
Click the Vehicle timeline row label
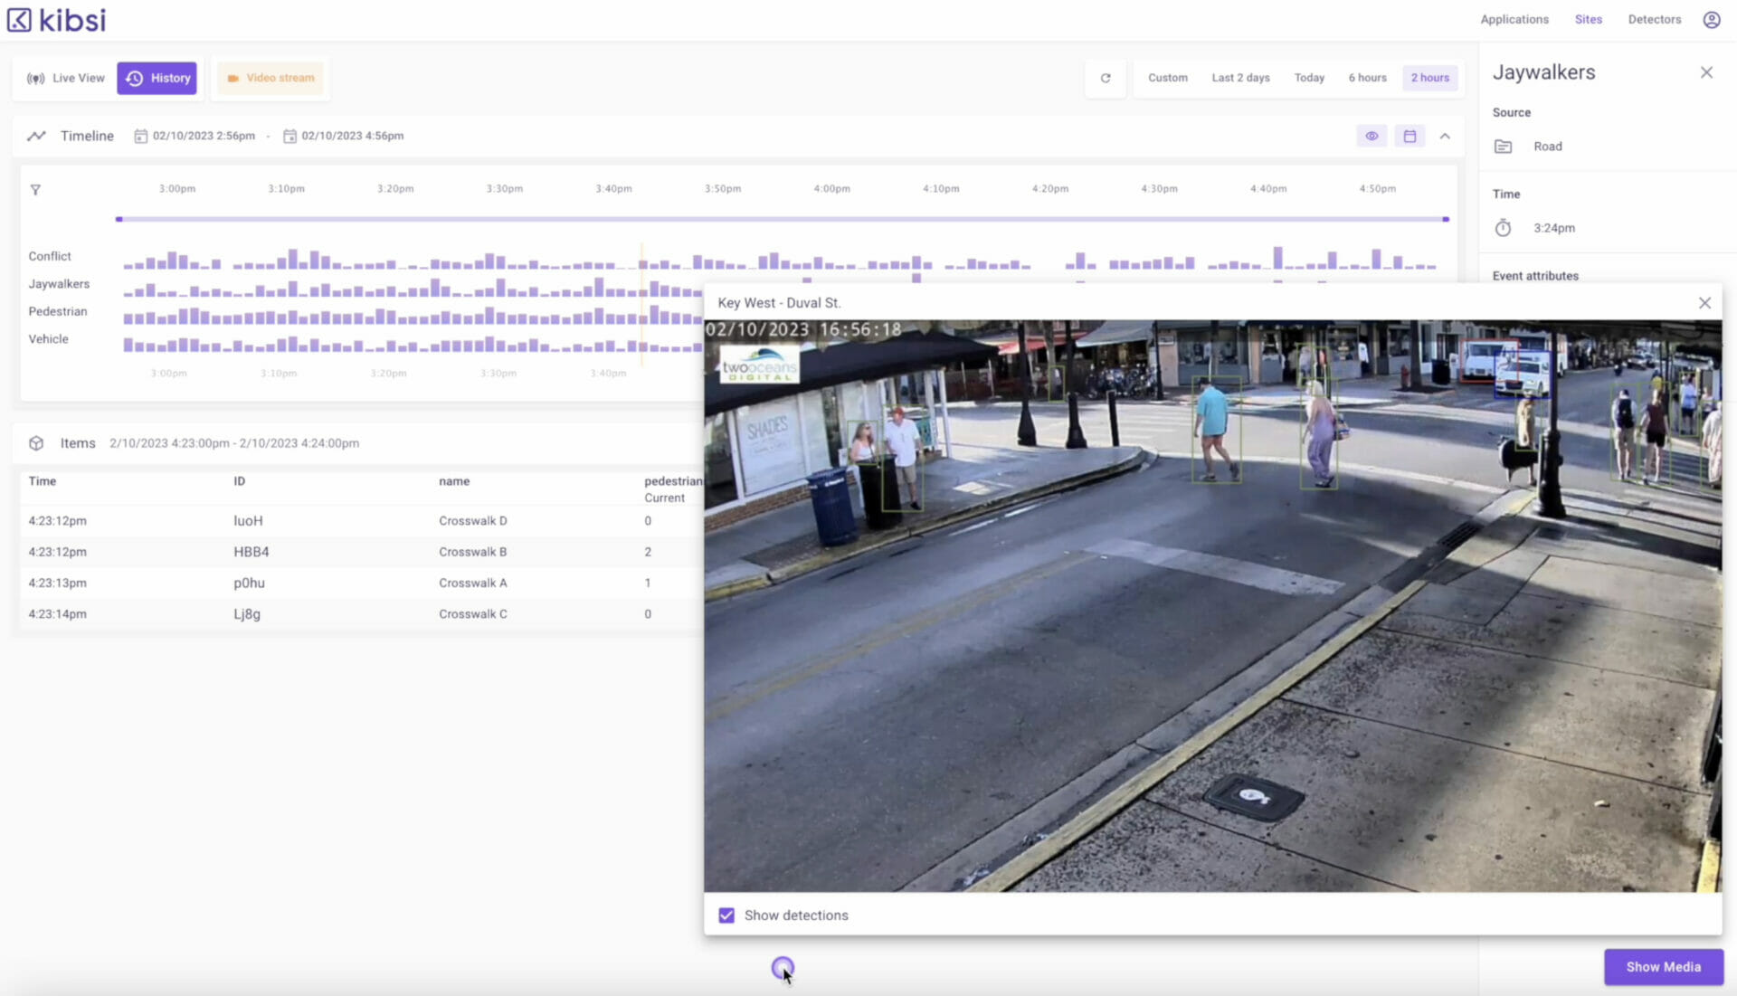pos(48,339)
